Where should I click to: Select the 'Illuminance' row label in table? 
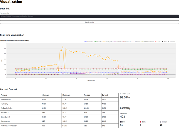[x=5, y=121]
